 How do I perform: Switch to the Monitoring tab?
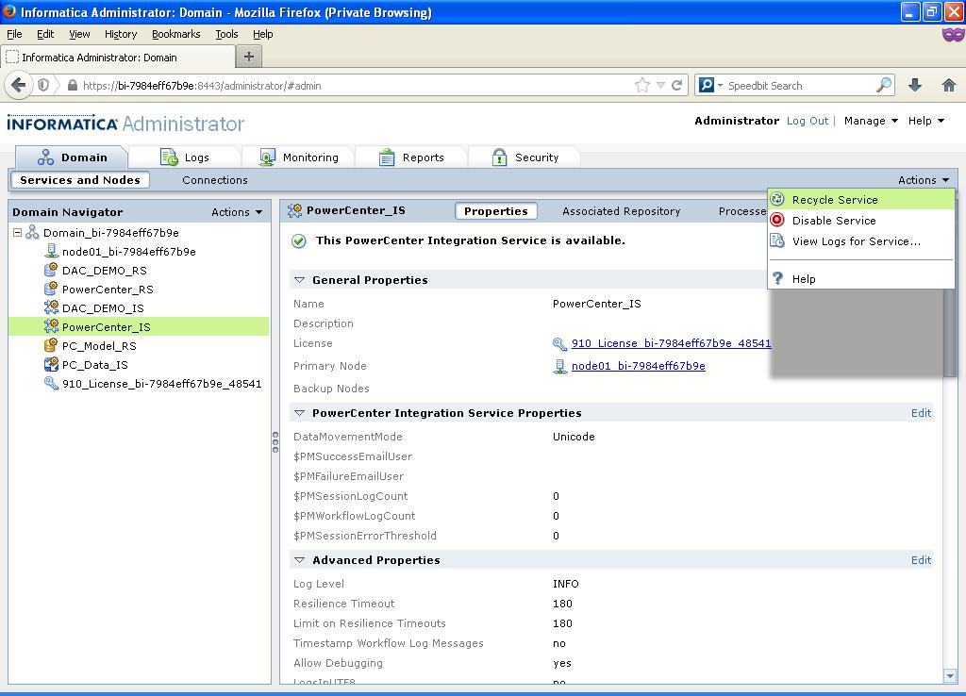[309, 157]
